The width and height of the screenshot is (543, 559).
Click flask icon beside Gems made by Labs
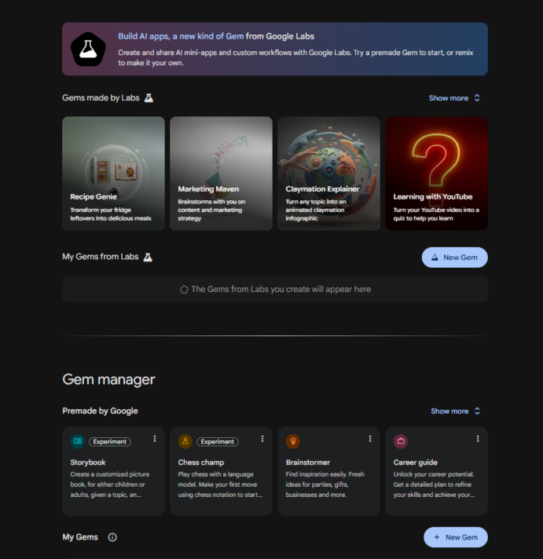pyautogui.click(x=148, y=99)
